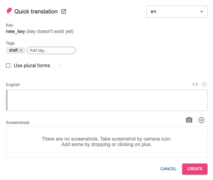Toggle the code editor view icon
Image resolution: width=213 pixels, height=180 pixels.
tap(195, 84)
